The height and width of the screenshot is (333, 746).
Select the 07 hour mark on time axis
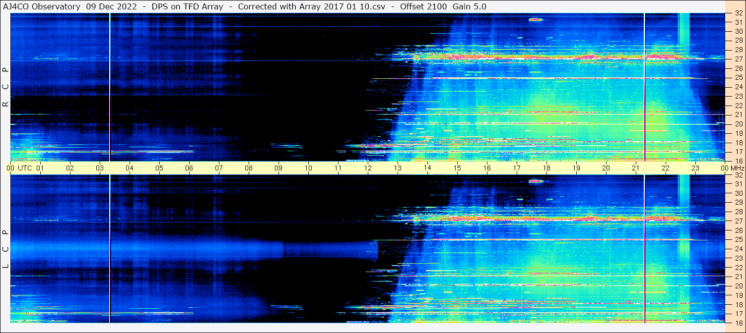pyautogui.click(x=219, y=168)
